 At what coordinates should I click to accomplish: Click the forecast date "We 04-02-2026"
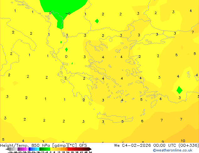tap(132, 146)
